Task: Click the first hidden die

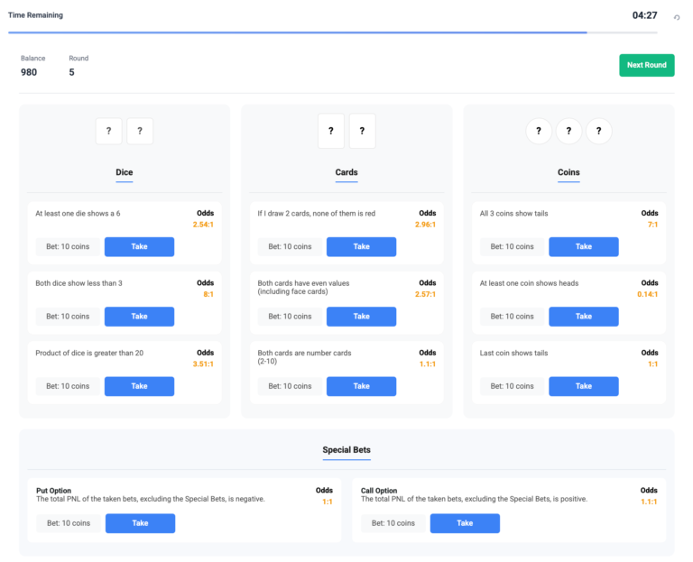Action: (108, 131)
